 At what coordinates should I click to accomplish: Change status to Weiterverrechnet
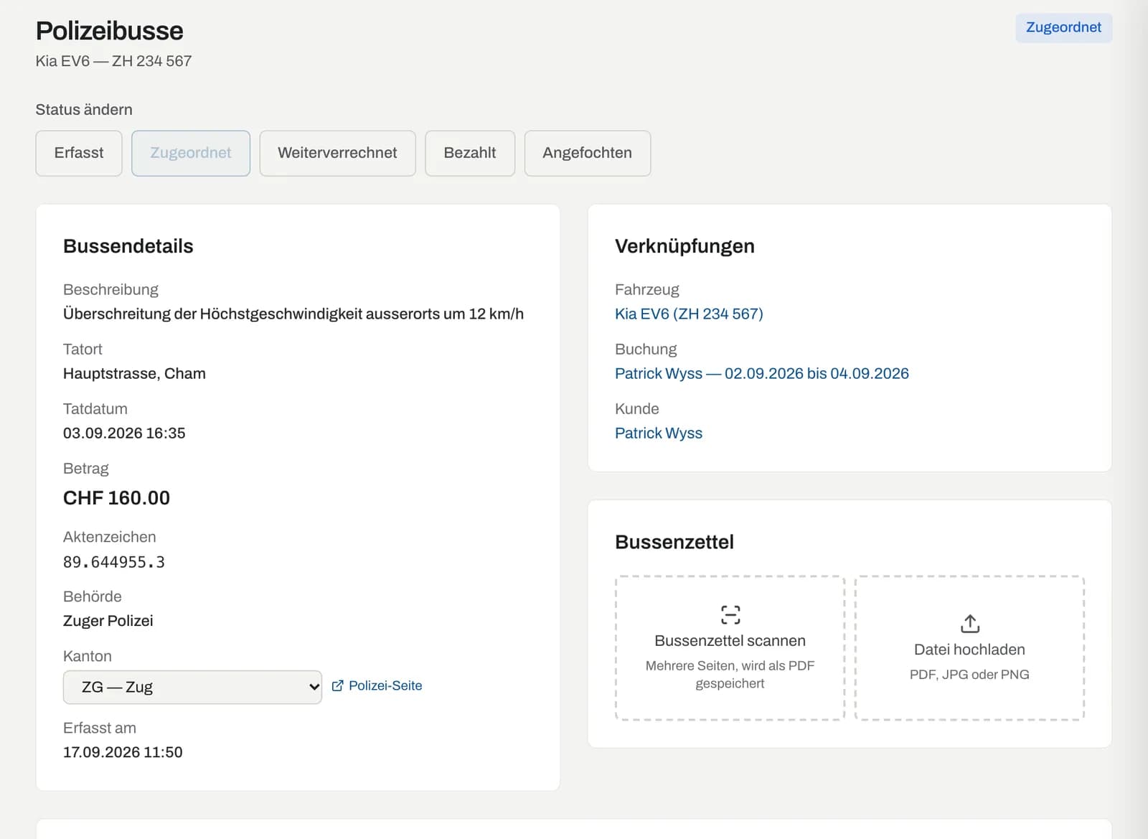(x=337, y=153)
